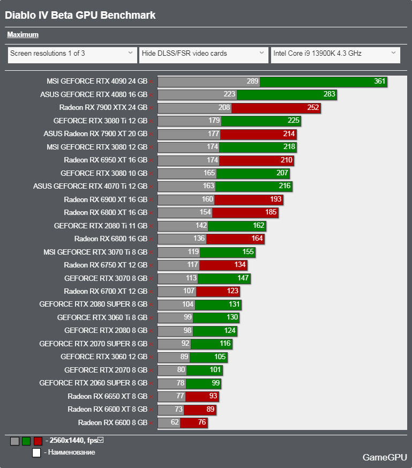Remove Radeon RX 6950 XT row via x
412x468 pixels.
(152, 160)
